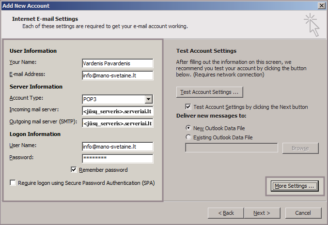Screen dimensions: 328x225
Task: Click the wizard cursor icon in header
Action: tap(312, 25)
